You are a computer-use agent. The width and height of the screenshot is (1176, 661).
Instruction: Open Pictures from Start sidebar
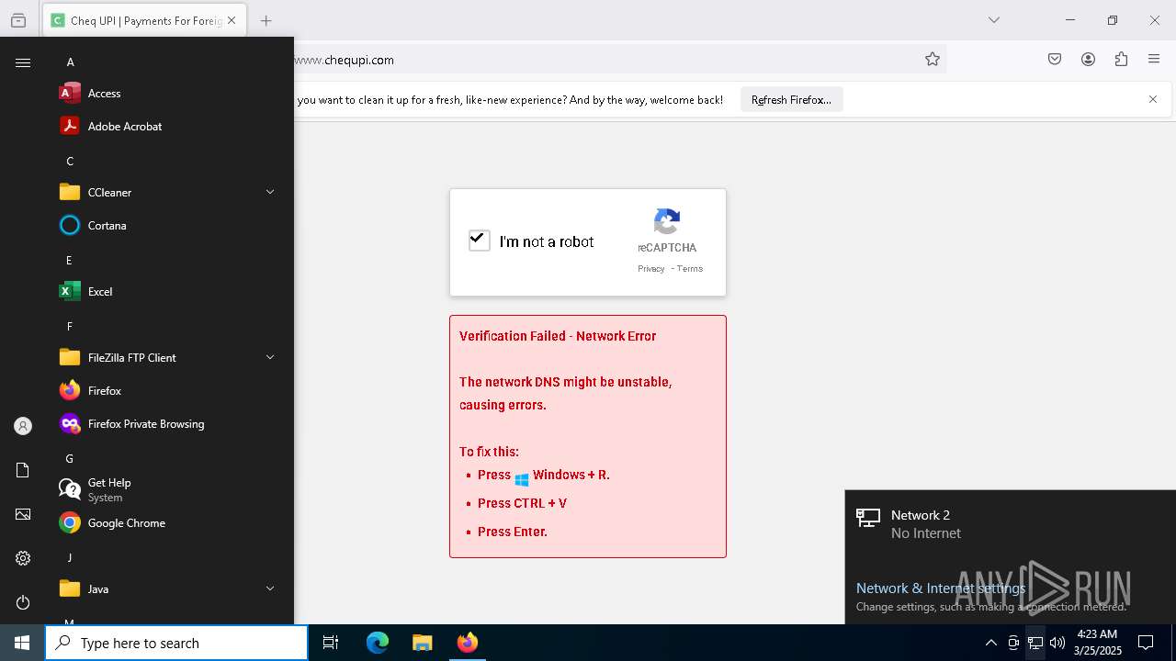click(x=23, y=514)
